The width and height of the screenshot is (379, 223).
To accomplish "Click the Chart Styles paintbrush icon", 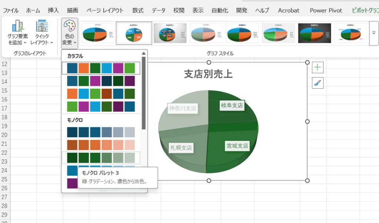I will 318,83.
